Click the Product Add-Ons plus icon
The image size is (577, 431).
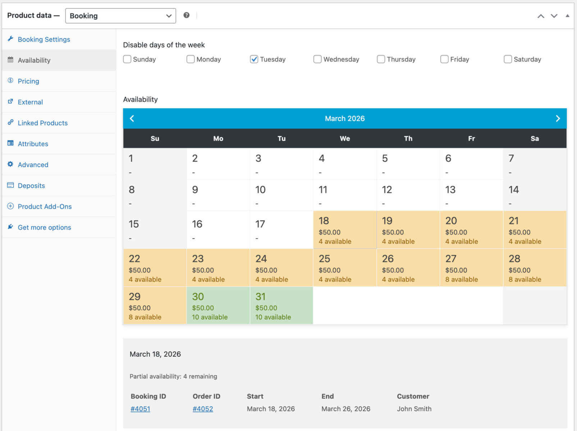[10, 207]
